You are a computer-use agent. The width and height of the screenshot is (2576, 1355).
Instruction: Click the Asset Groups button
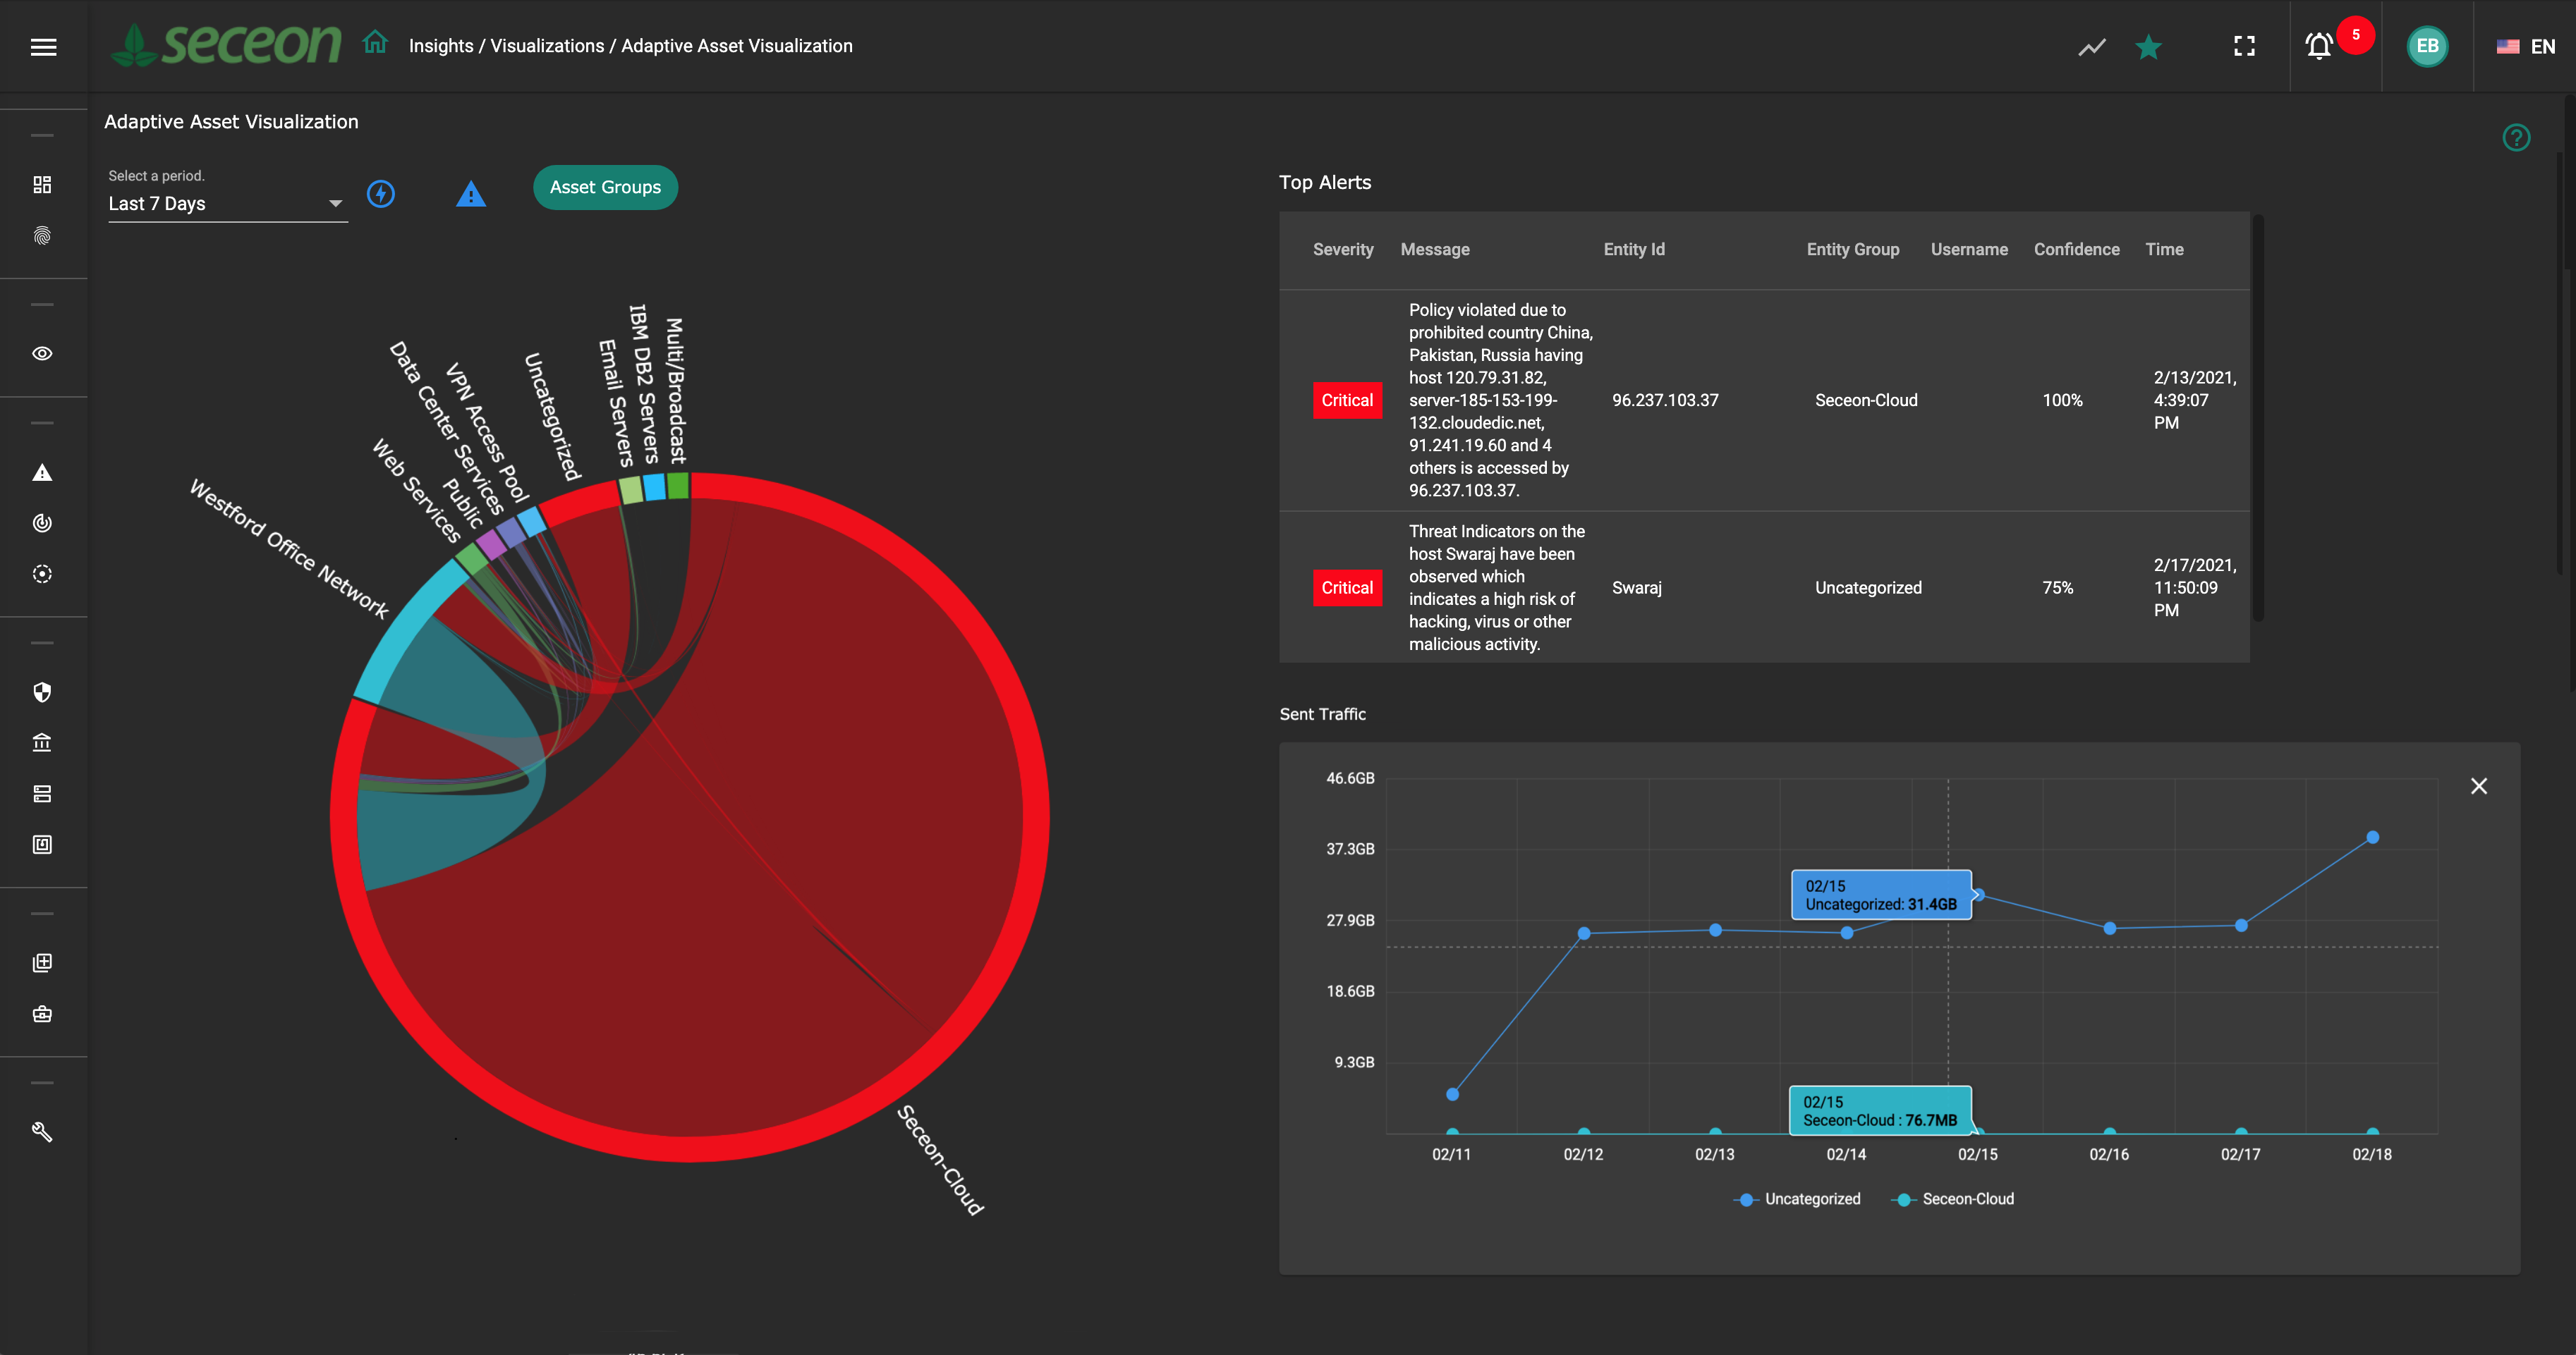tap(605, 188)
